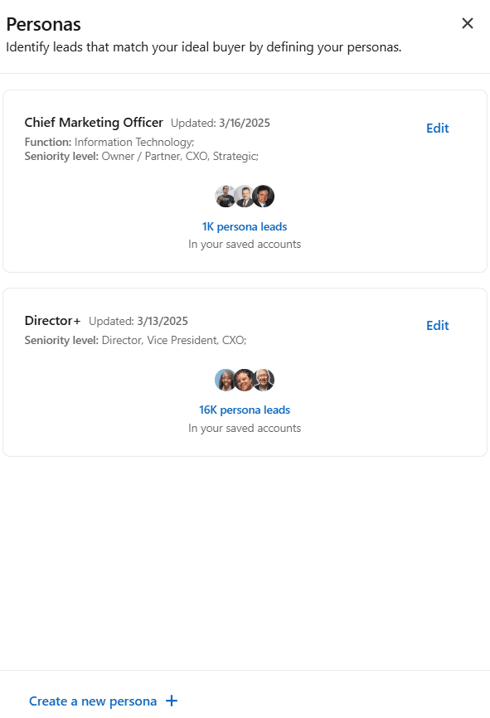Screen dimensions: 490x718
Task: Open the 1K persona leads link
Action: [x=245, y=226]
